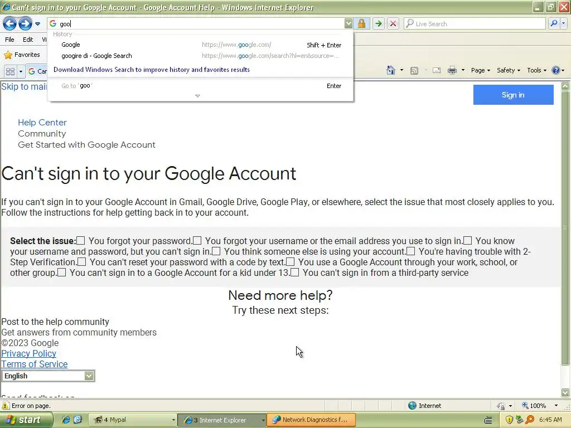Image resolution: width=571 pixels, height=428 pixels.
Task: Click Get Started with Google Account
Action: (x=86, y=145)
